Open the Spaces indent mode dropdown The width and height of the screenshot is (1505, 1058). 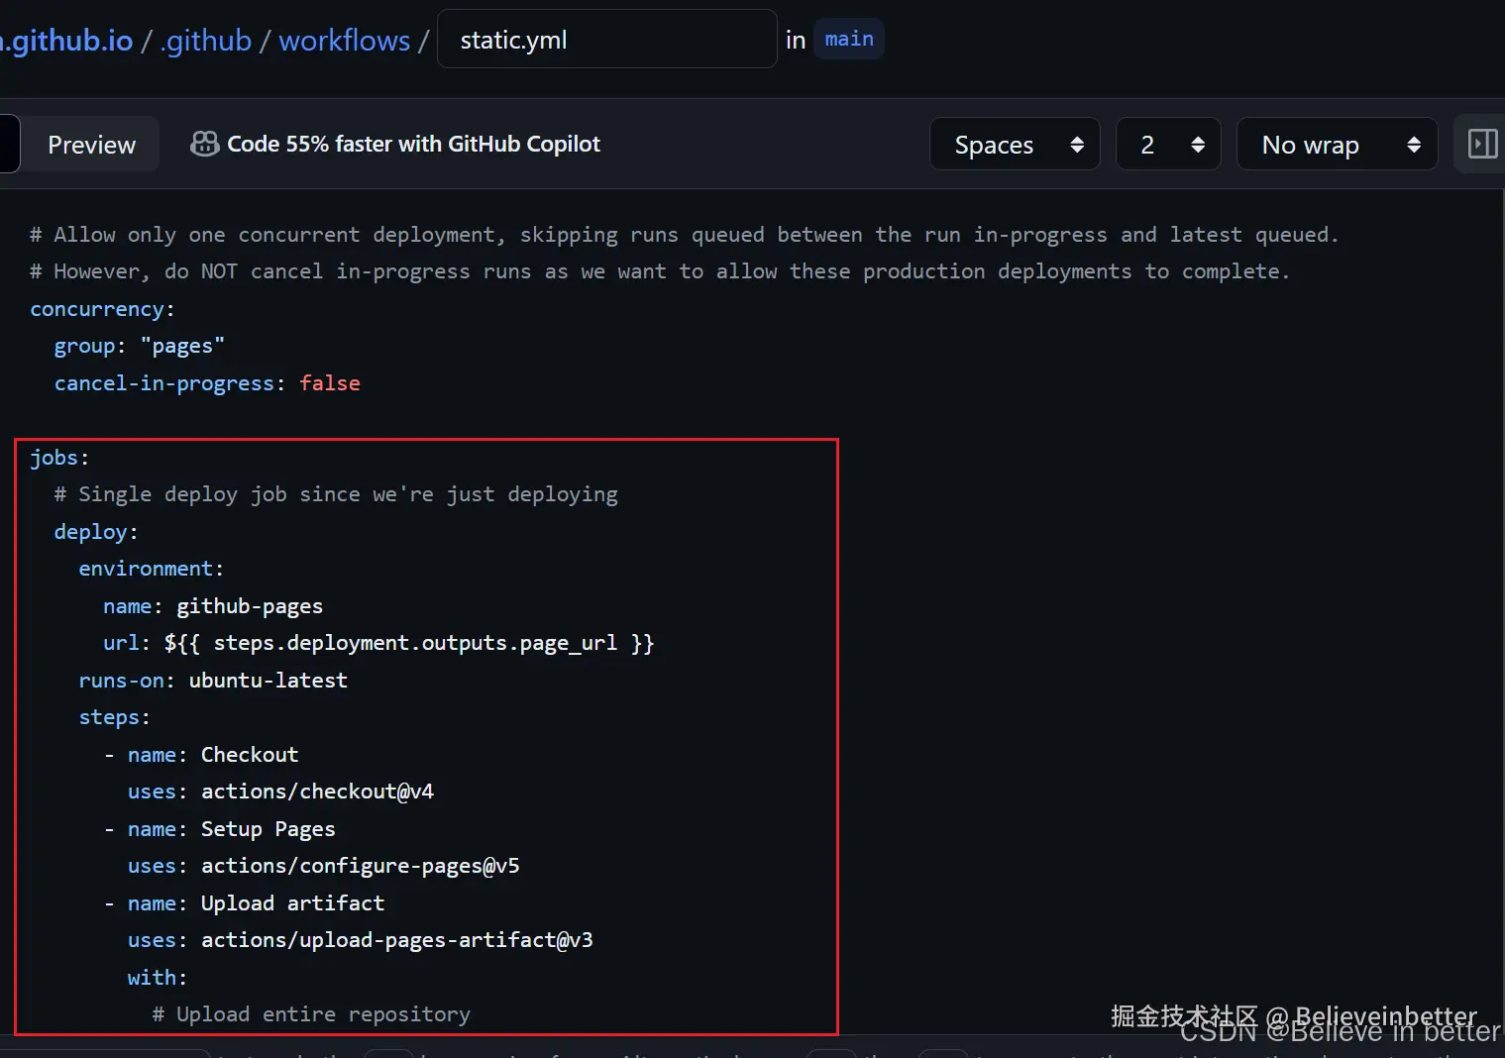[x=1015, y=145]
